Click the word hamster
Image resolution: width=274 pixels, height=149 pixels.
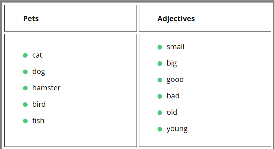click(46, 88)
